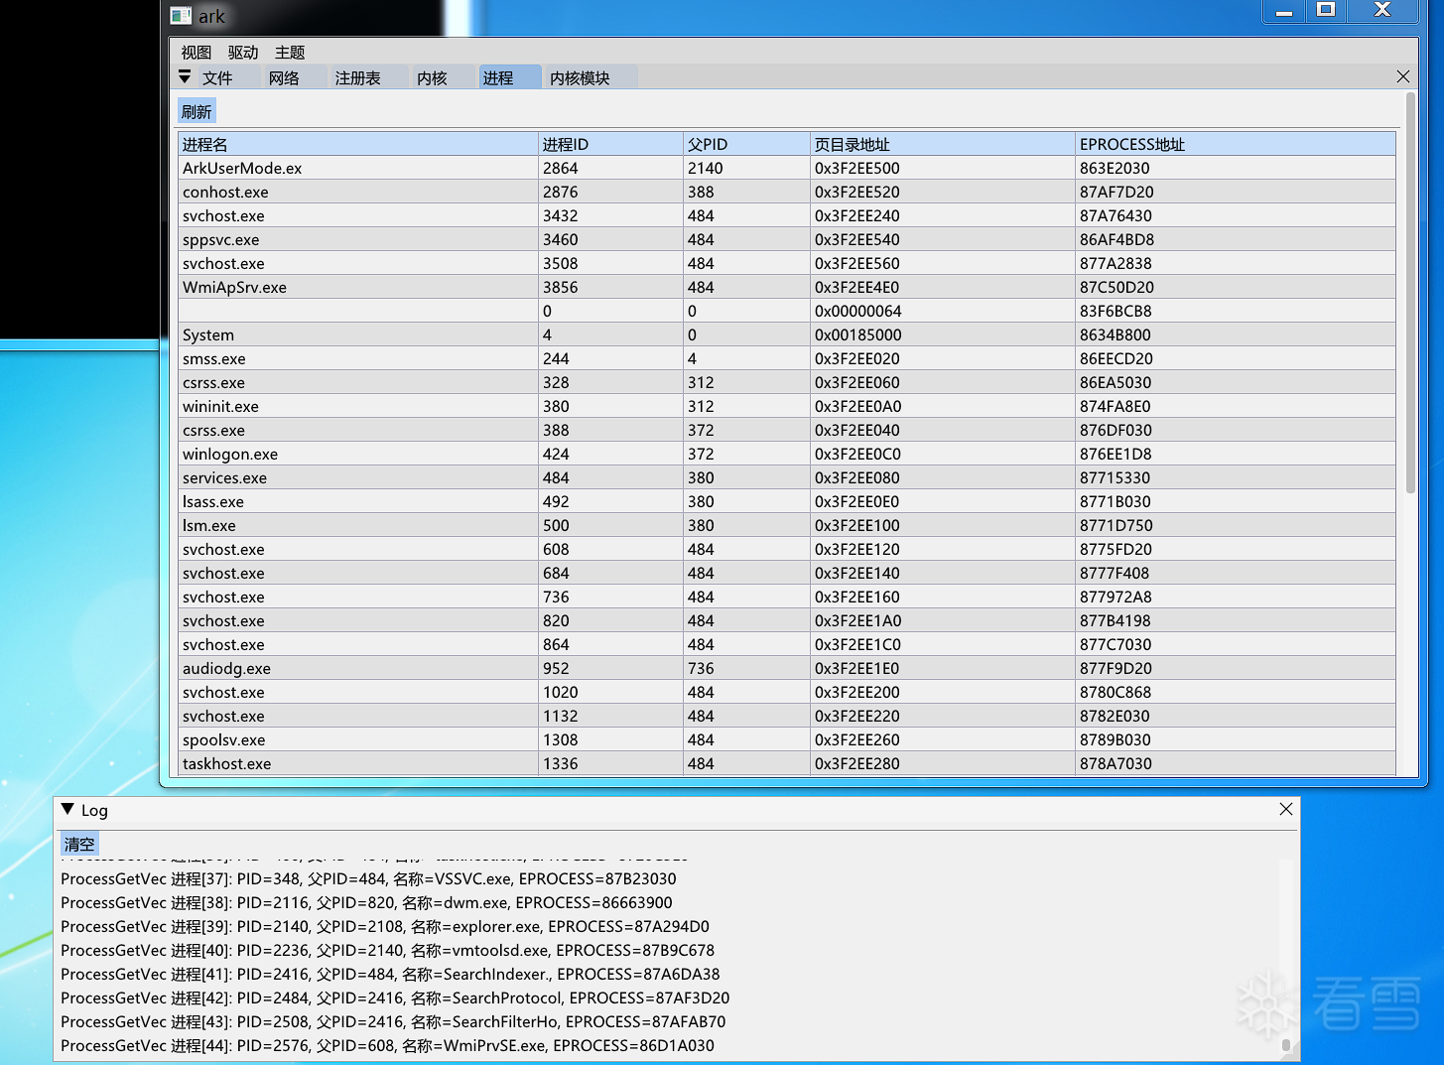Click the page directory address 0x00000064
This screenshot has width=1444, height=1065.
(858, 311)
